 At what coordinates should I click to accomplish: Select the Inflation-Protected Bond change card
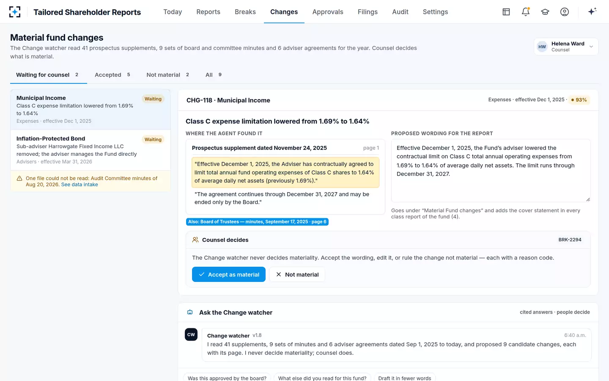(91, 150)
